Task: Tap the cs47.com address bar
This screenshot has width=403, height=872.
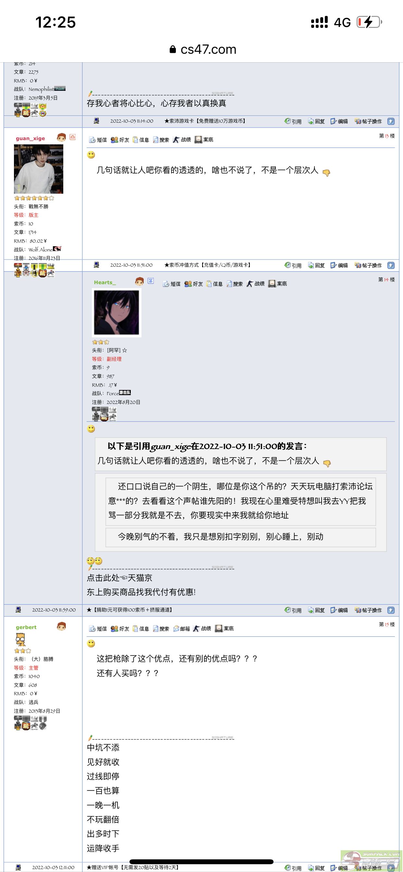Action: (202, 49)
